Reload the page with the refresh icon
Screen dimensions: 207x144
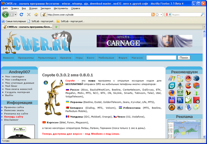(x=21, y=14)
